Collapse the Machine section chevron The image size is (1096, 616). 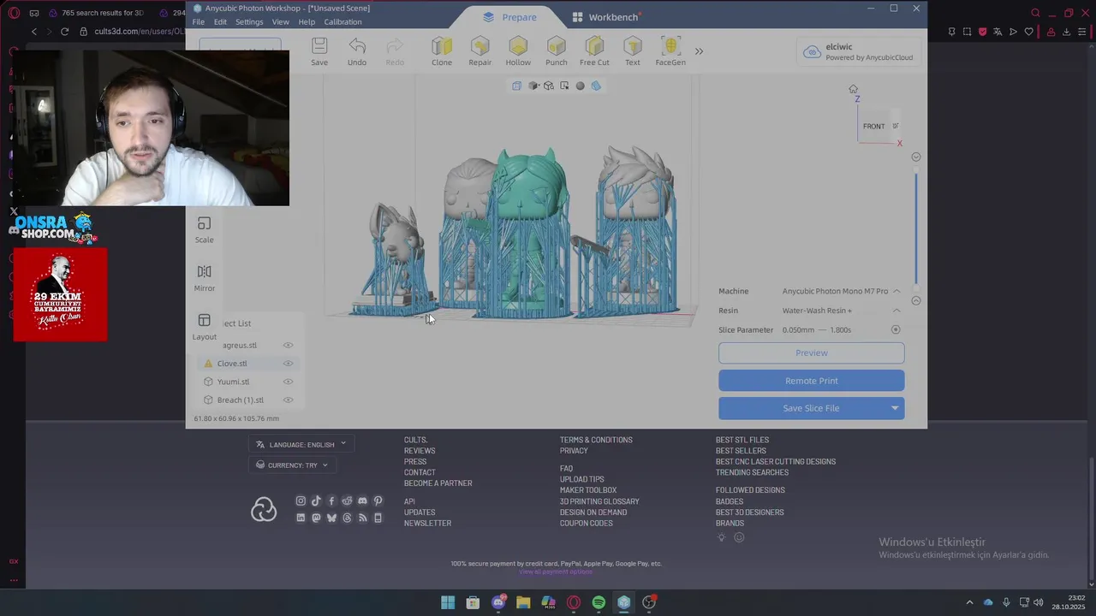(896, 291)
